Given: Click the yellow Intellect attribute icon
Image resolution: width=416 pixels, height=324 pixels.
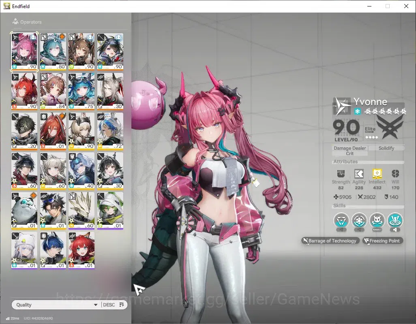Looking at the screenshot, I should (377, 173).
